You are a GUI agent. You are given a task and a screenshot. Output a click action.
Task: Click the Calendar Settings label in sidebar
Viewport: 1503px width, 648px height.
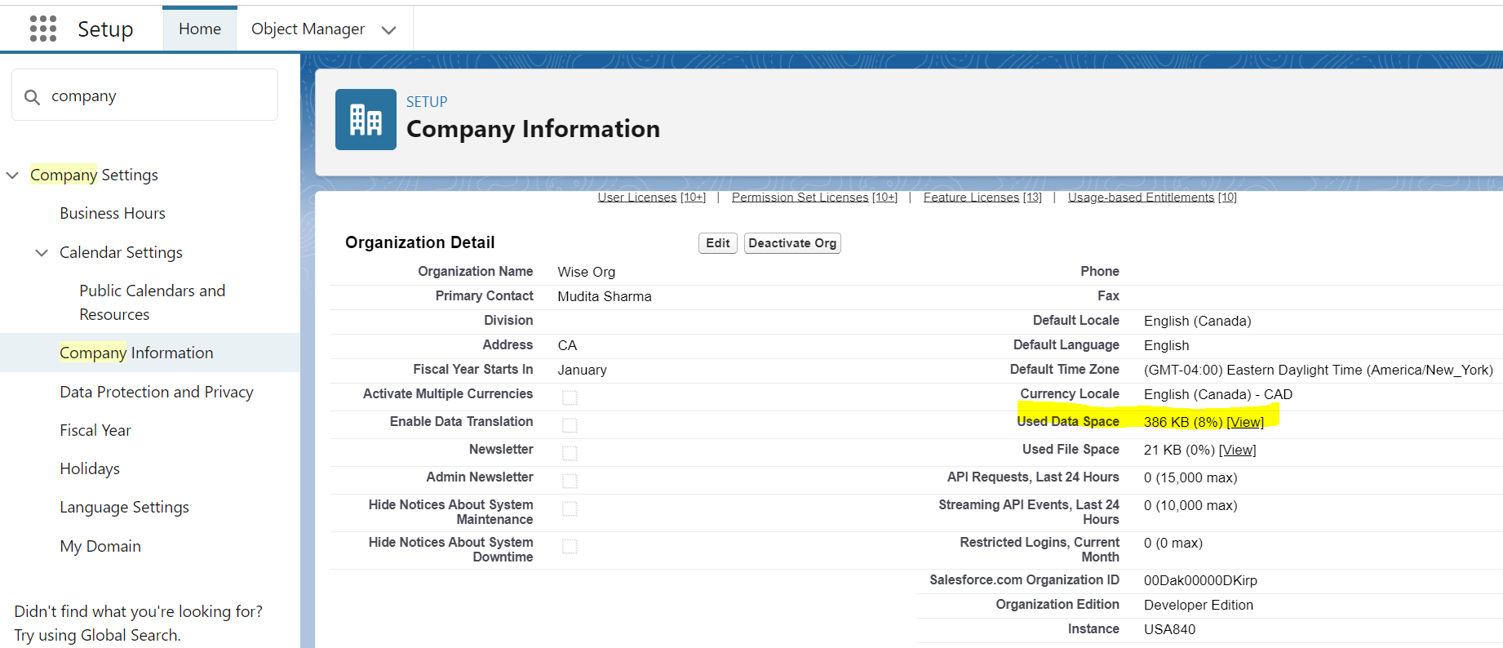(x=121, y=252)
